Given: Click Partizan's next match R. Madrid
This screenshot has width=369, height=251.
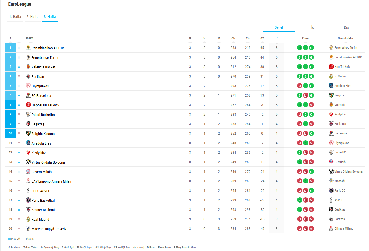Looking at the screenshot, I should pyautogui.click(x=340, y=76).
